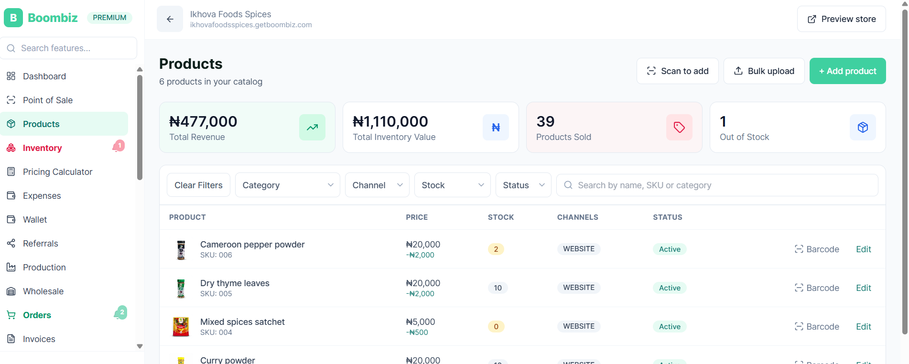The height and width of the screenshot is (364, 909).
Task: Open Production section
Action: point(64,268)
